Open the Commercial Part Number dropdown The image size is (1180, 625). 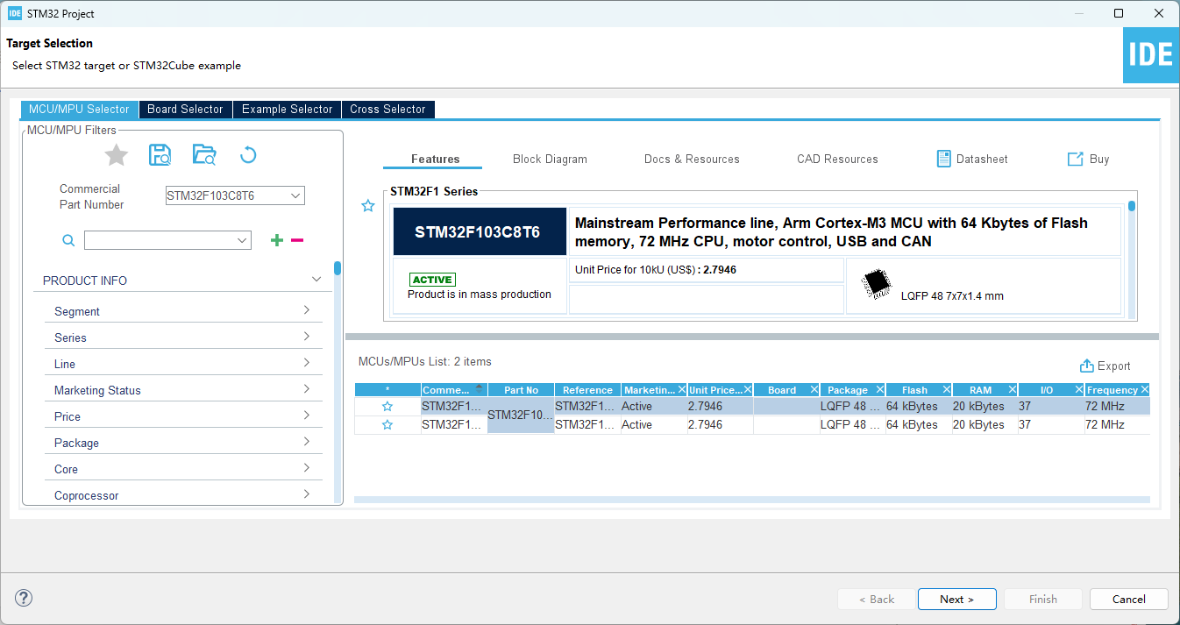295,195
